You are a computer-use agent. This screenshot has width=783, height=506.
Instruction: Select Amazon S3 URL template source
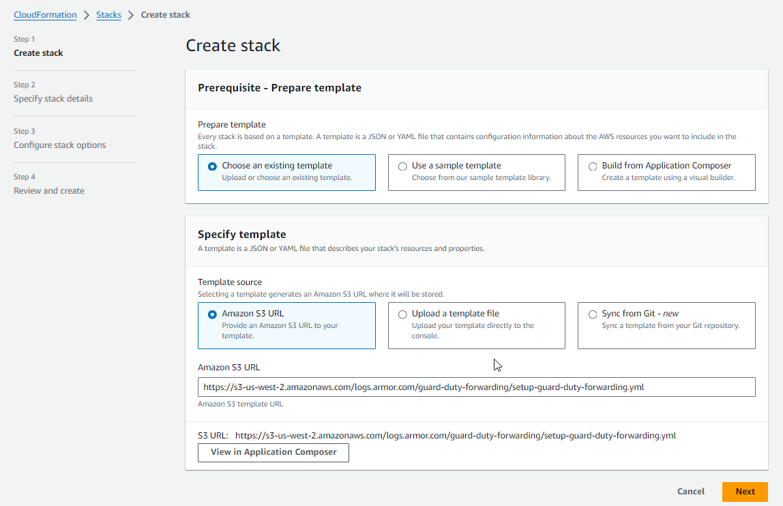(213, 314)
